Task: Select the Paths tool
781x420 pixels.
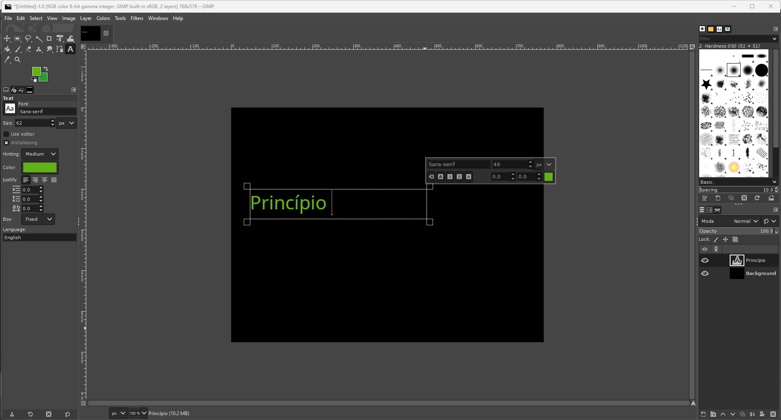Action: pos(60,49)
